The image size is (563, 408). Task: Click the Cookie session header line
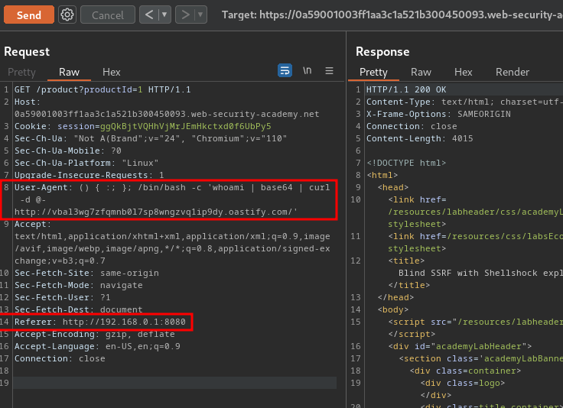click(x=142, y=126)
